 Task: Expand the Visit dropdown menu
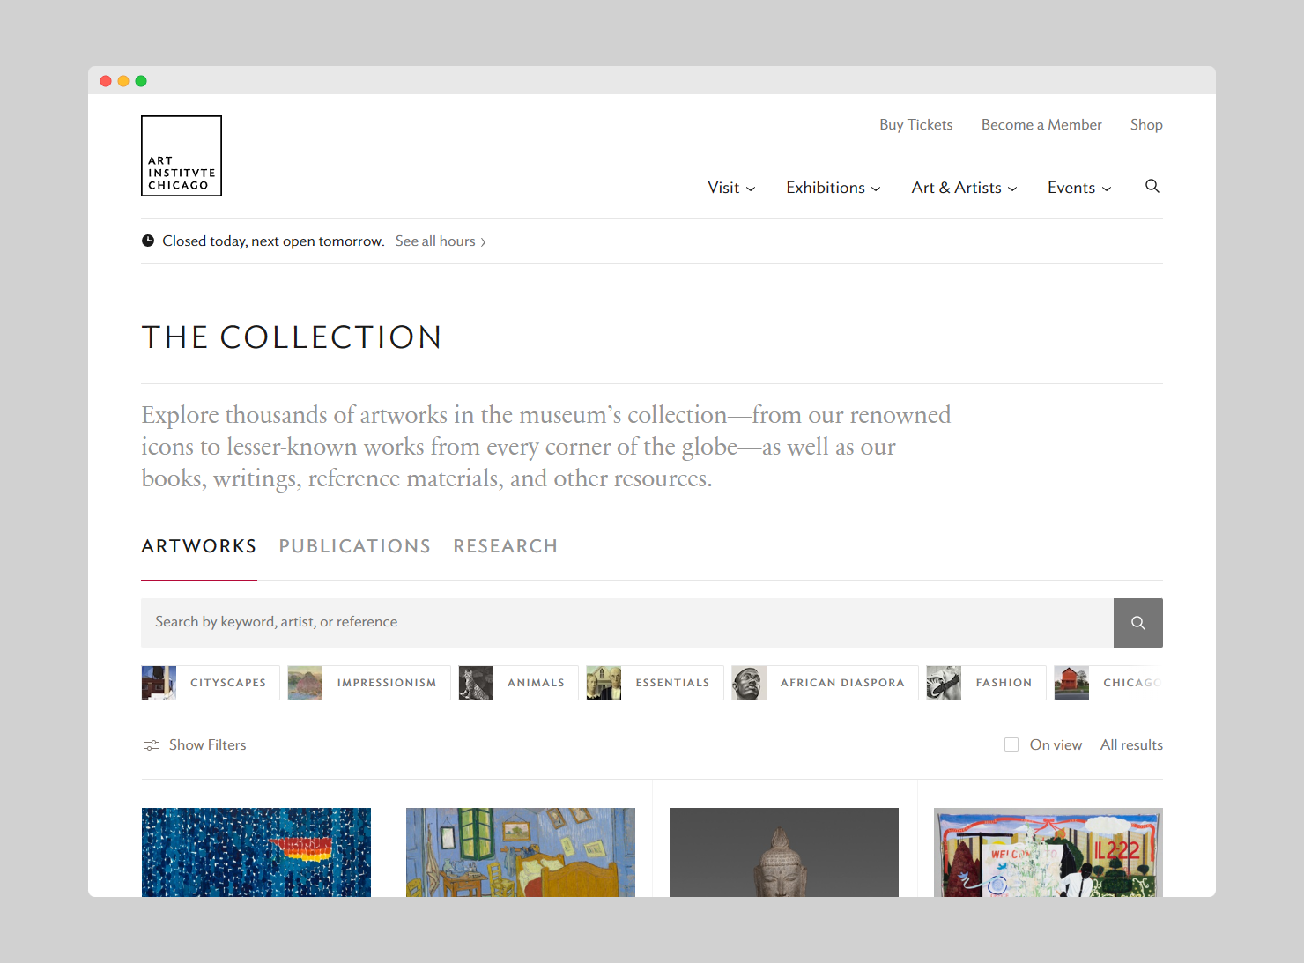pos(731,188)
